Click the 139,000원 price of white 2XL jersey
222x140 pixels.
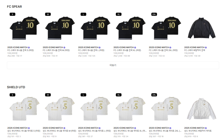pyautogui.click(x=154, y=134)
